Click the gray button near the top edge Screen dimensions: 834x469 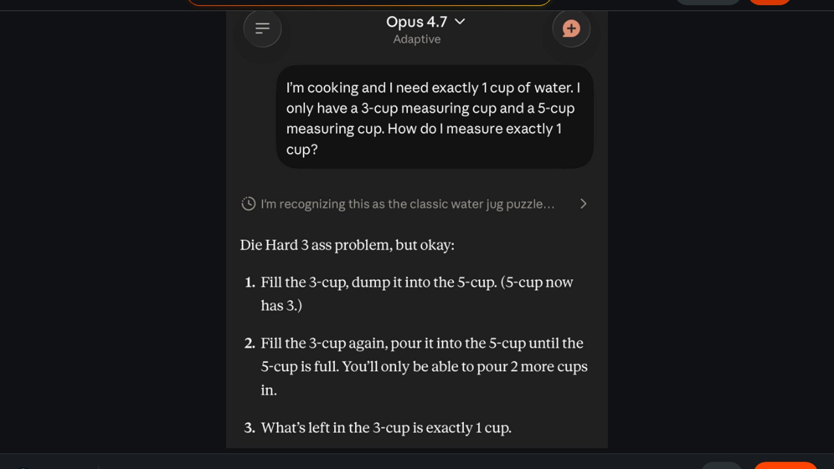[x=708, y=2]
